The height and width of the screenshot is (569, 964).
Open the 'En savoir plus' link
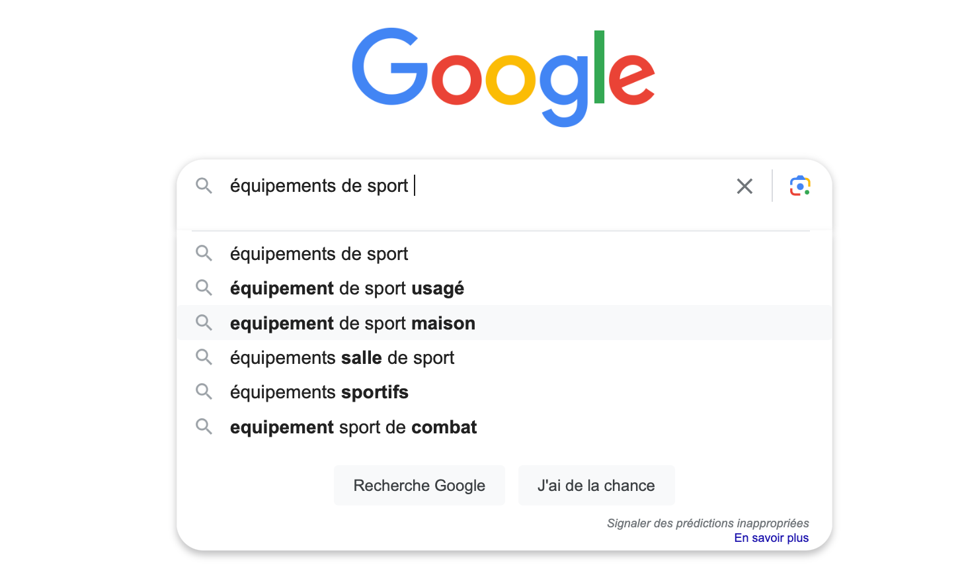(x=771, y=538)
